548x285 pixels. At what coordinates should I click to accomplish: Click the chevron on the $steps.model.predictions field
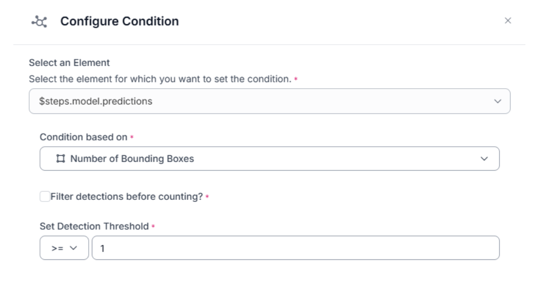click(497, 101)
